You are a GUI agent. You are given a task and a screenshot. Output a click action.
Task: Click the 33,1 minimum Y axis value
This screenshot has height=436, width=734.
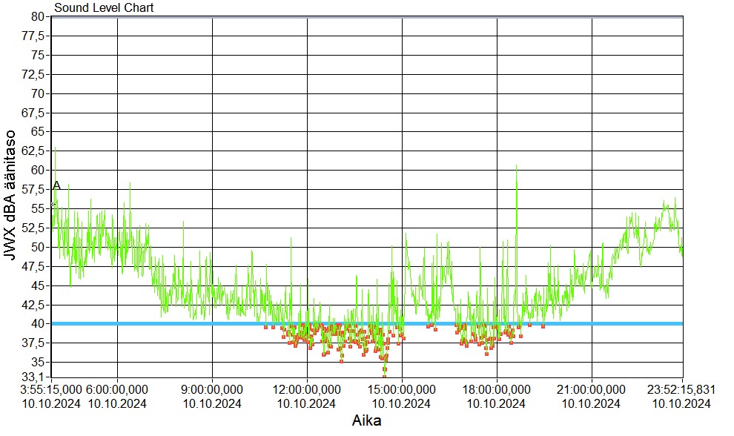[36, 377]
